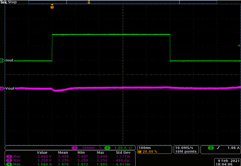The height and width of the screenshot is (166, 241).
Task: Select the channel 3 Vout ground marker
Action: 2,88
